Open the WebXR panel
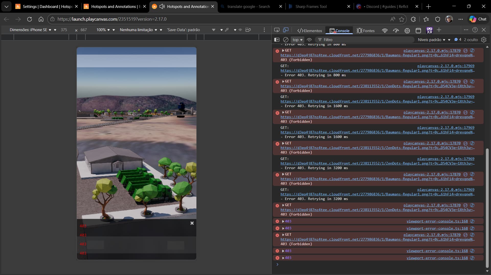The height and width of the screenshot is (275, 491). click(429, 31)
